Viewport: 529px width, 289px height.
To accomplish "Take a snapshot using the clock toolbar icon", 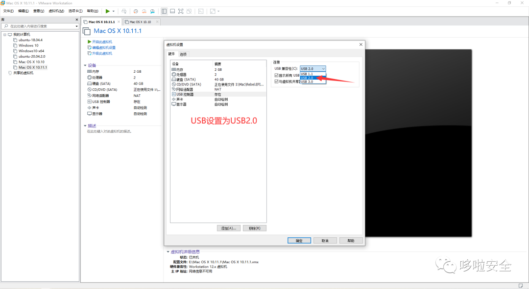I will [136, 11].
